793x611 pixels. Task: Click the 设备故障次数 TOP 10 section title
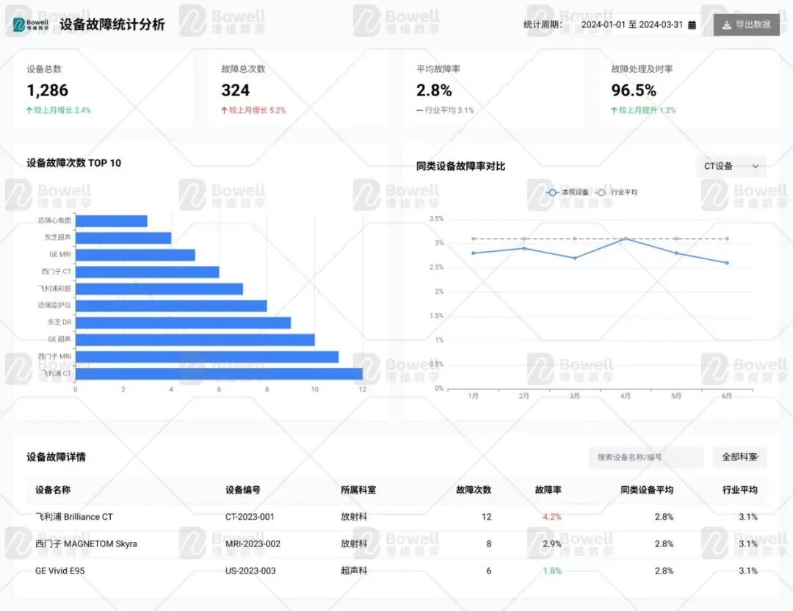tap(73, 163)
